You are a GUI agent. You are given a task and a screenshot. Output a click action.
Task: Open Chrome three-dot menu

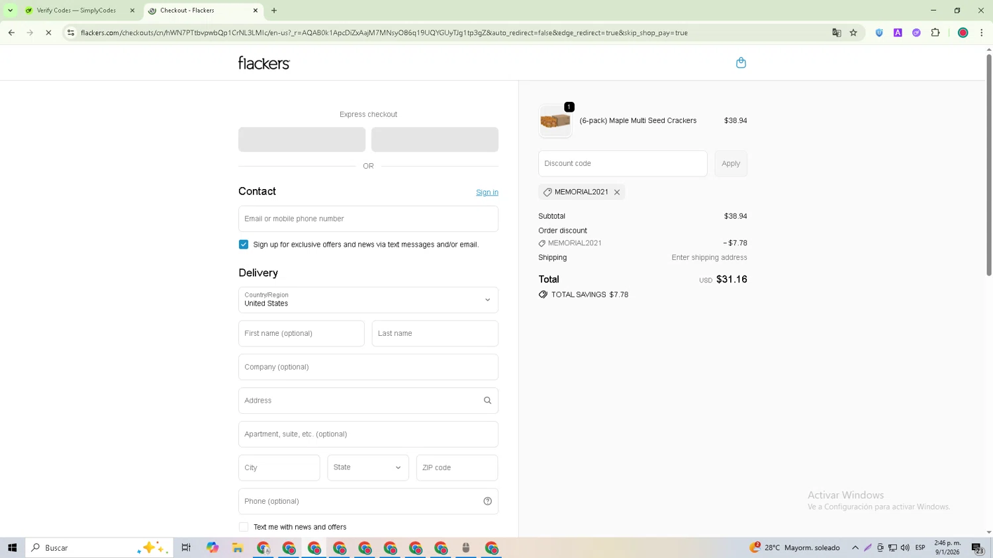click(x=981, y=32)
